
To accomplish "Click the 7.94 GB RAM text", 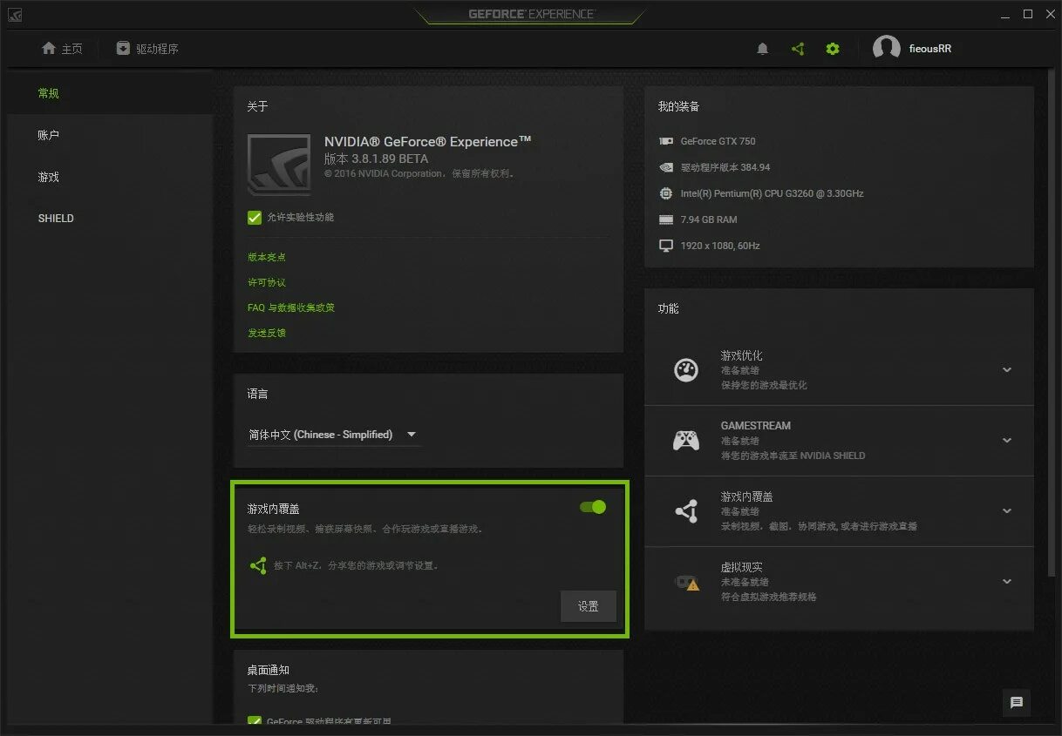I will tap(709, 219).
